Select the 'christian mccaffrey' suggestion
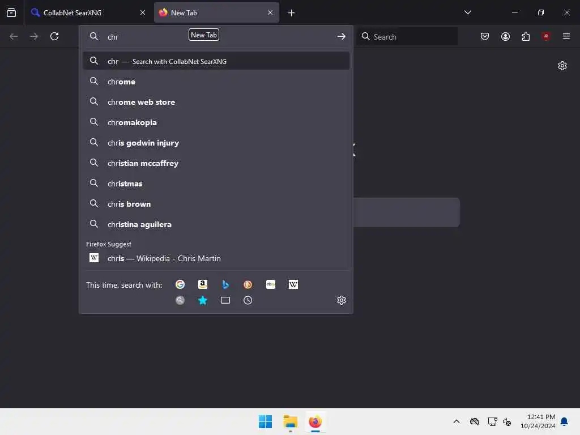 [216, 163]
